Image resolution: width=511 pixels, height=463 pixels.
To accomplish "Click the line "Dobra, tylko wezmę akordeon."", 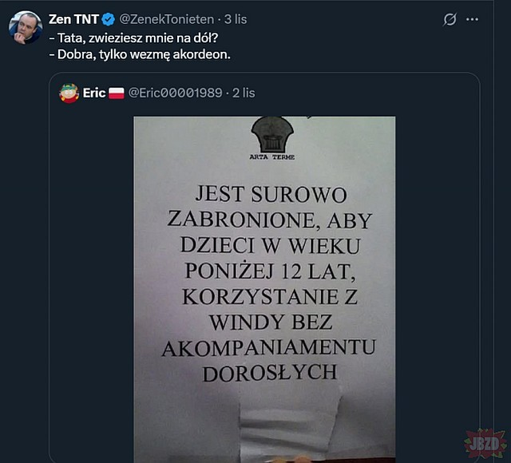I will click(140, 54).
